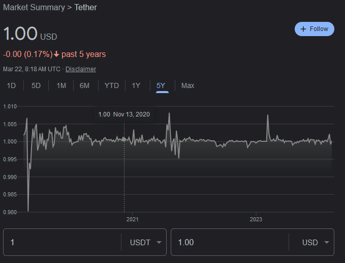The width and height of the screenshot is (345, 263).
Task: Click the 0.985 y-axis value
Action: (10, 194)
